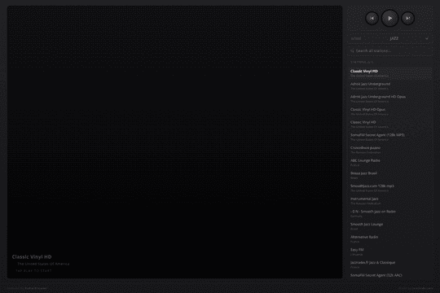Click the TAP PLAY TO START hint

coord(33,271)
